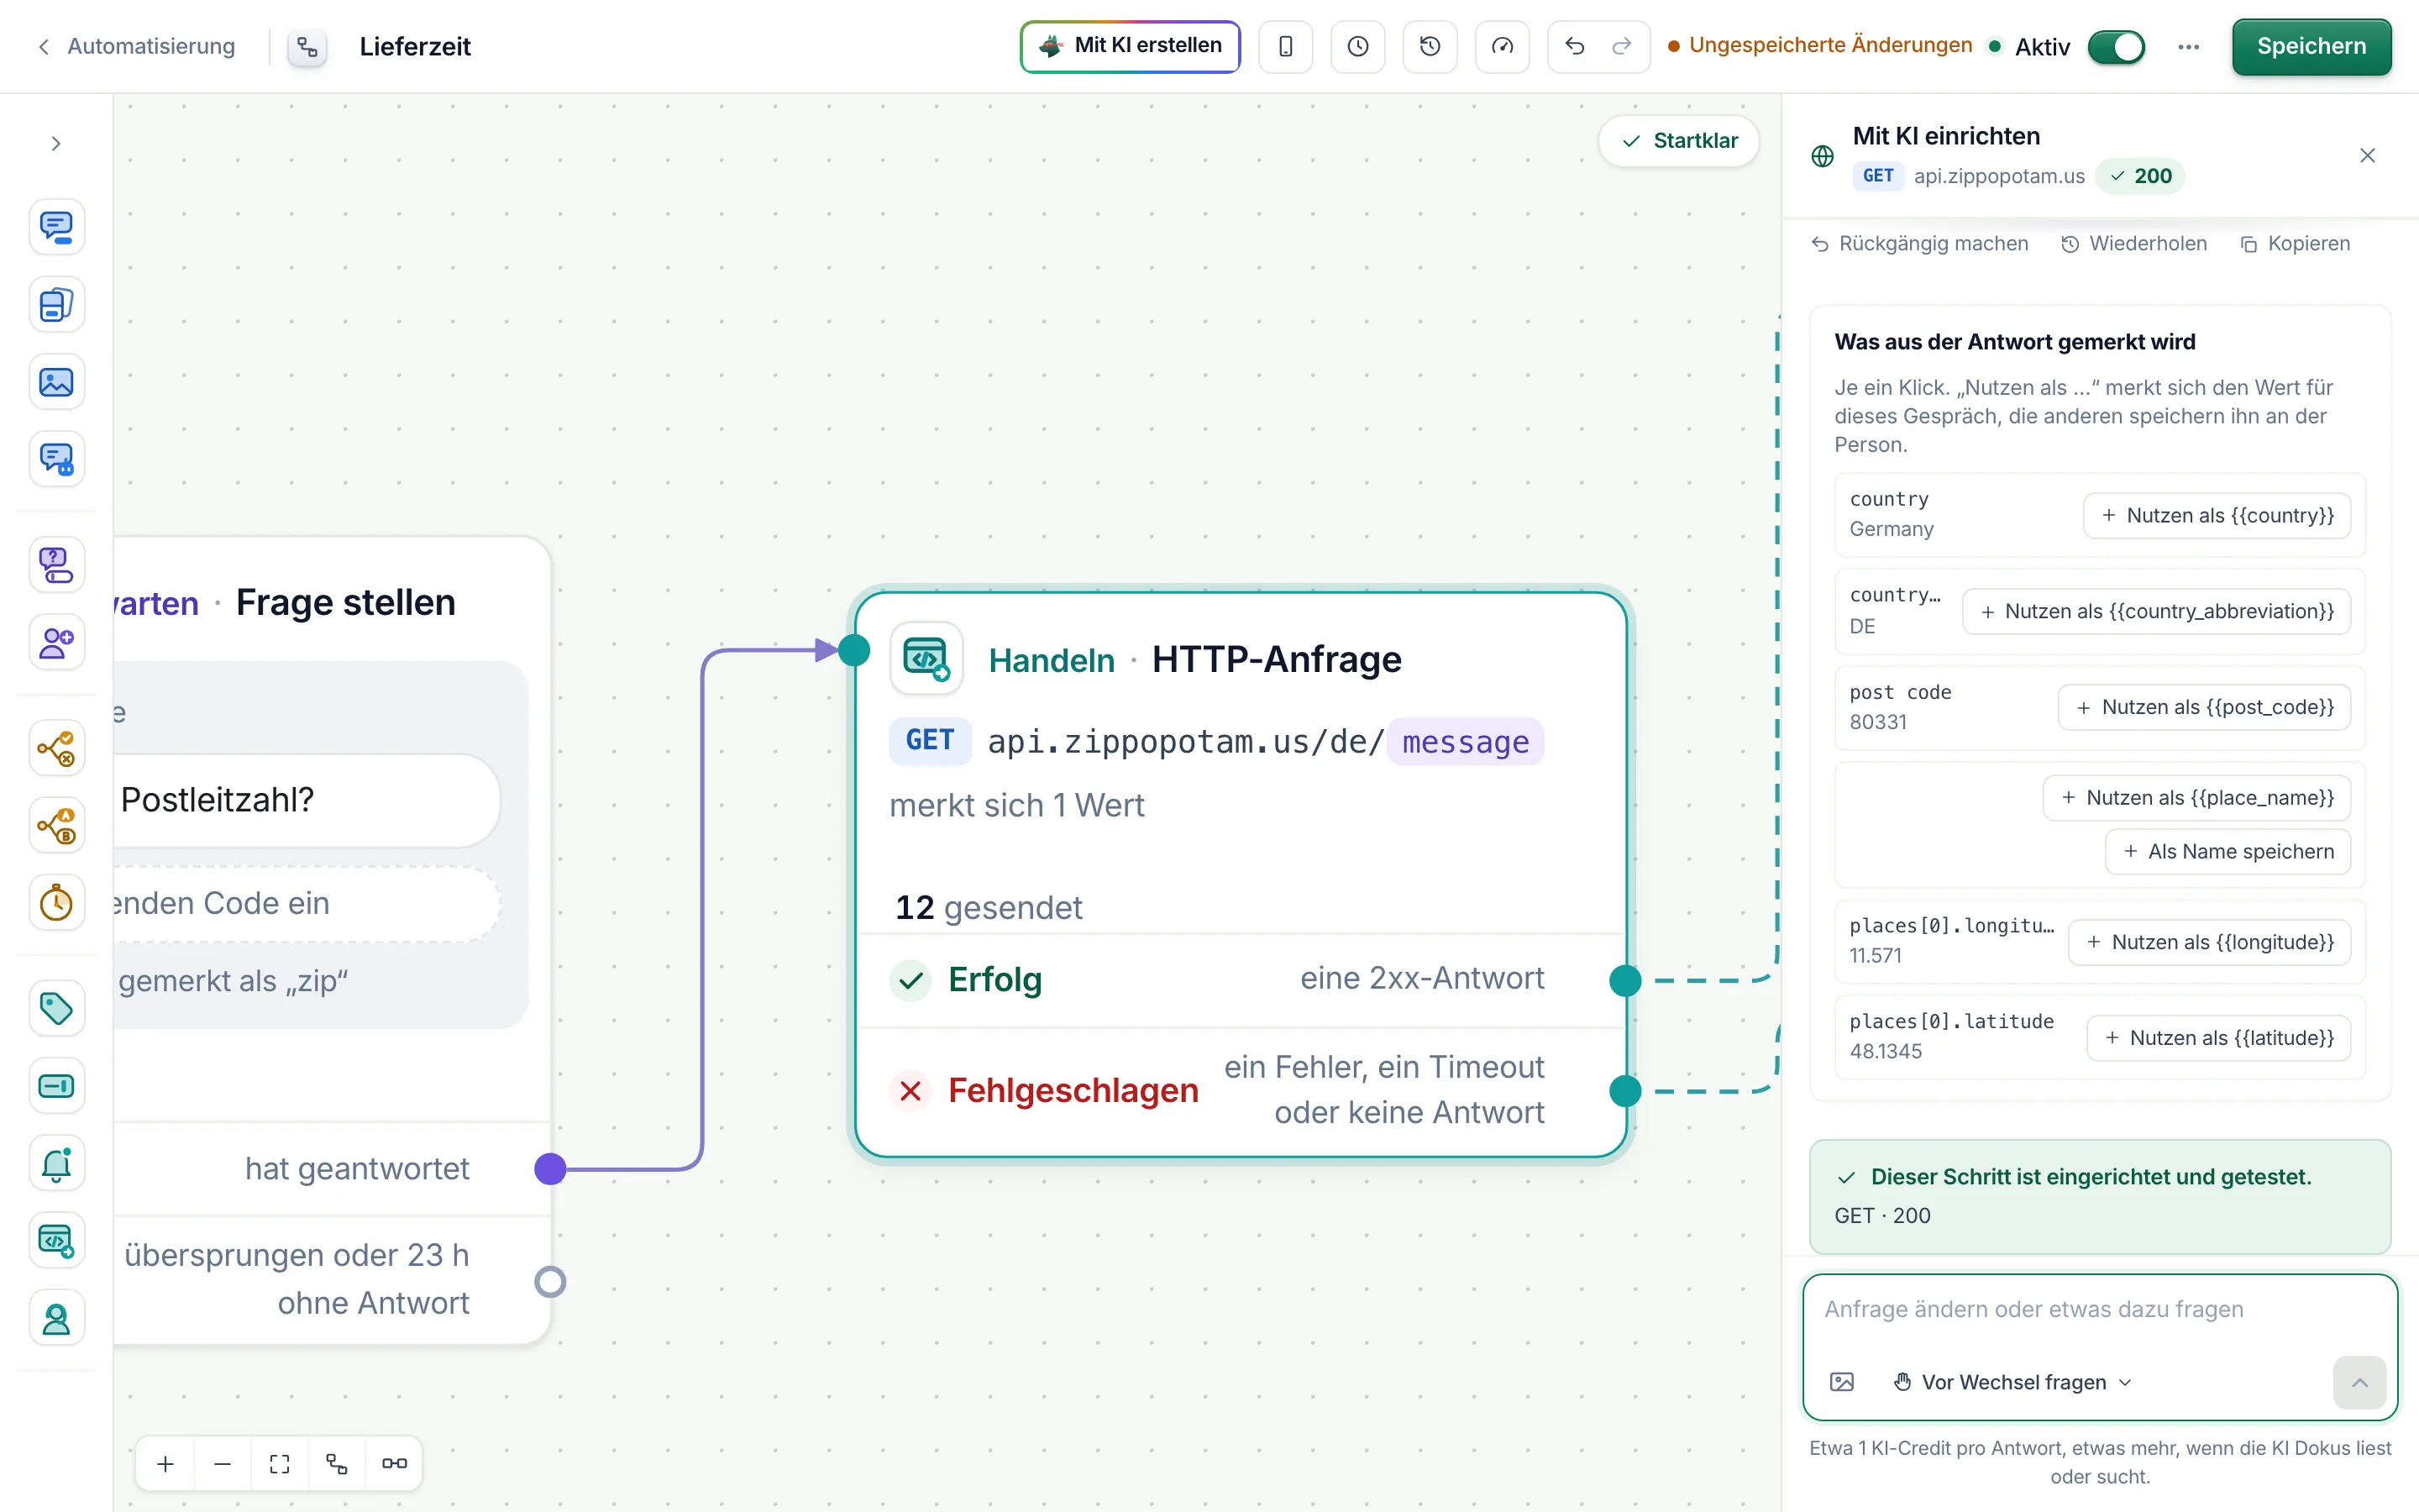
Task: Go back to Automatisierung
Action: pyautogui.click(x=137, y=46)
